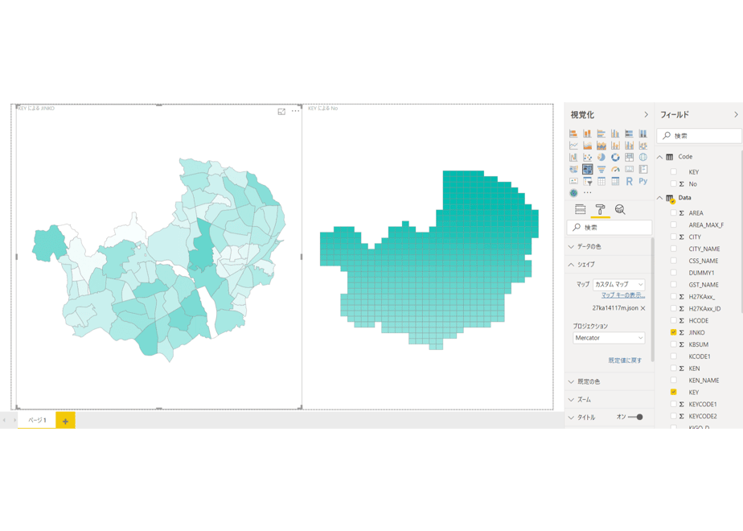Open the Mercator projection dropdown
The width and height of the screenshot is (743, 531).
coord(609,338)
